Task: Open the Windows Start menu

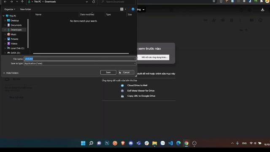Action: coord(83,143)
